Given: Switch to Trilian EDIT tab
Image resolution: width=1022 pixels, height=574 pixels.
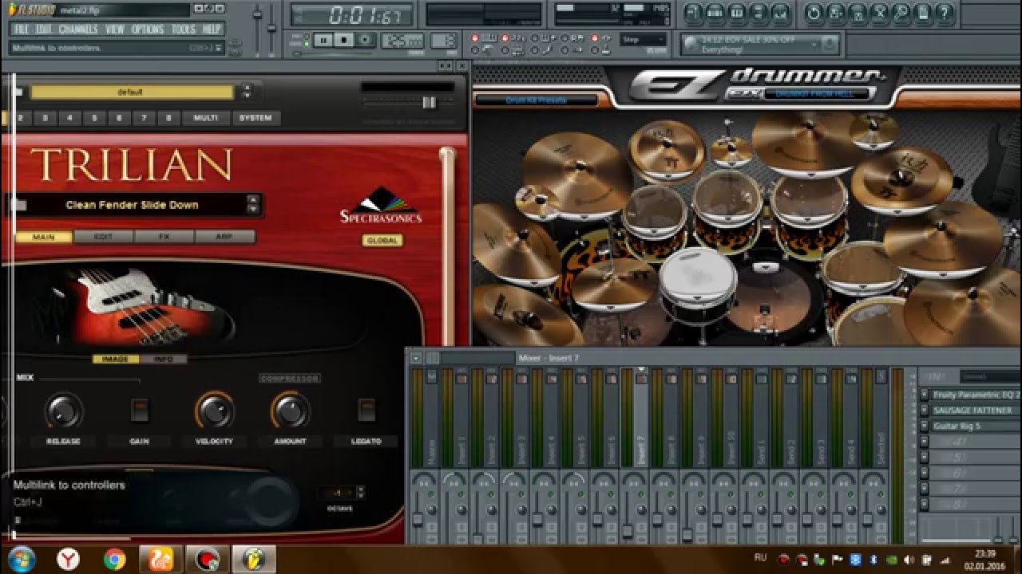Looking at the screenshot, I should click(x=103, y=237).
